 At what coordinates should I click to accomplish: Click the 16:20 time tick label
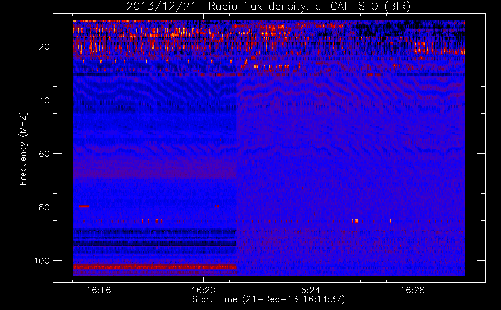click(203, 290)
